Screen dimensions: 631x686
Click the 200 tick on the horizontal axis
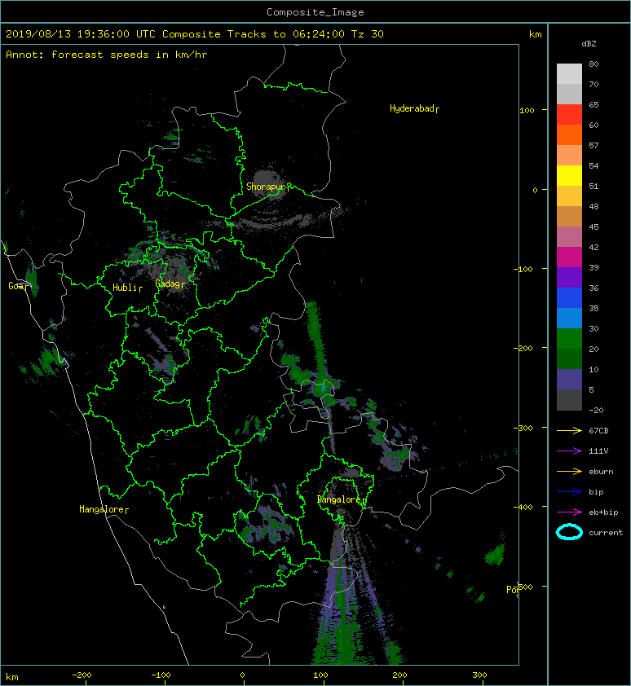point(399,675)
